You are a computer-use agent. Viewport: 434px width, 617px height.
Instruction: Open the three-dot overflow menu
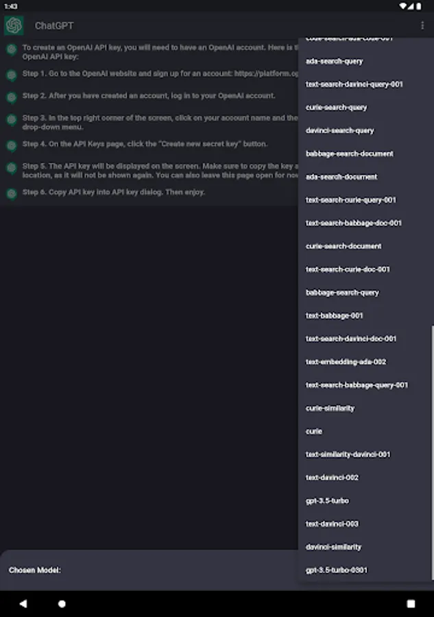coord(422,25)
